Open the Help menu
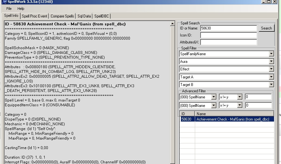 pyautogui.click(x=21, y=9)
